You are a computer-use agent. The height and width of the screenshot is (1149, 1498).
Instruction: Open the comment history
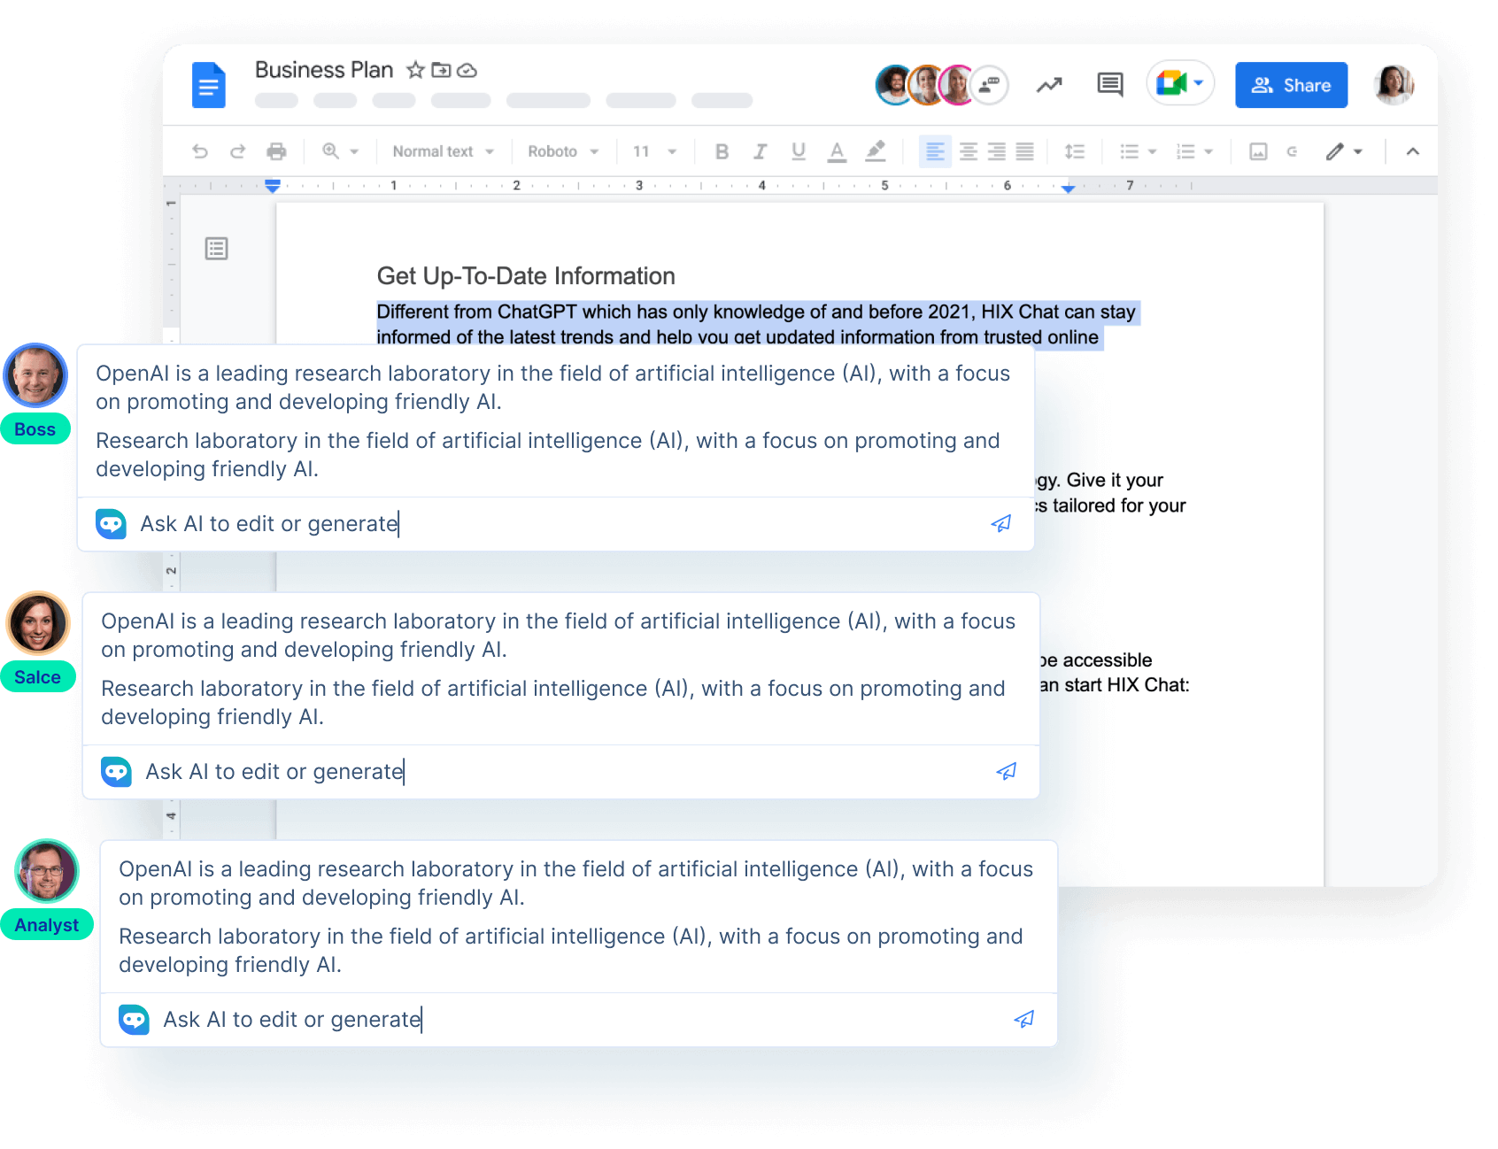point(1108,84)
